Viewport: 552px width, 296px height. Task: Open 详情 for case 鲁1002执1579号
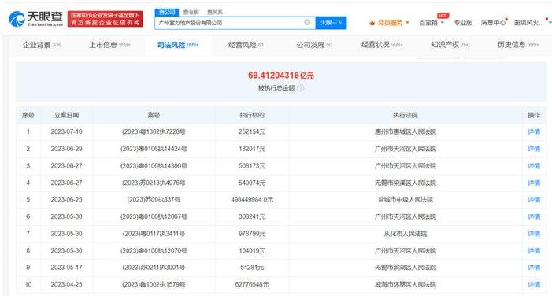click(x=534, y=284)
